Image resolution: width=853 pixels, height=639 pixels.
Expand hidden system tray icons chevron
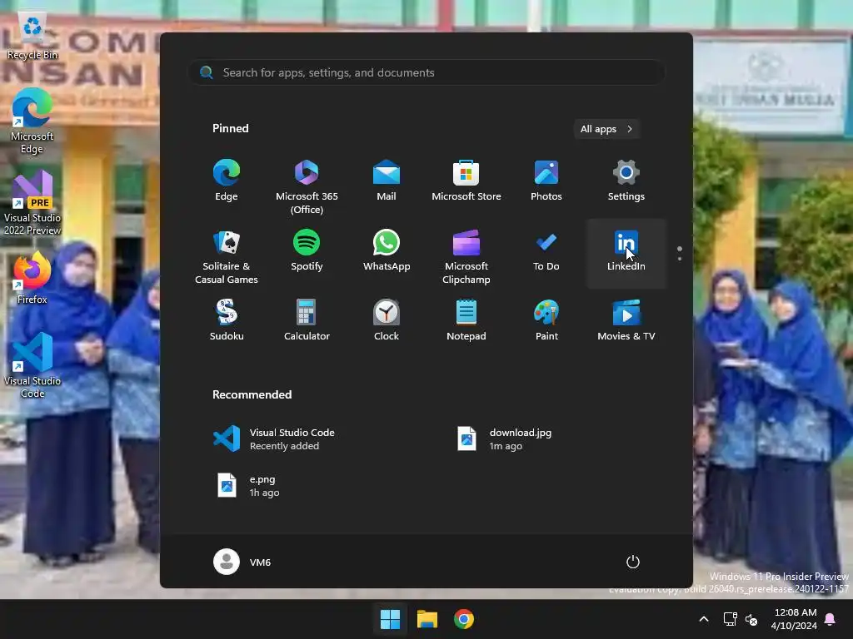point(703,619)
